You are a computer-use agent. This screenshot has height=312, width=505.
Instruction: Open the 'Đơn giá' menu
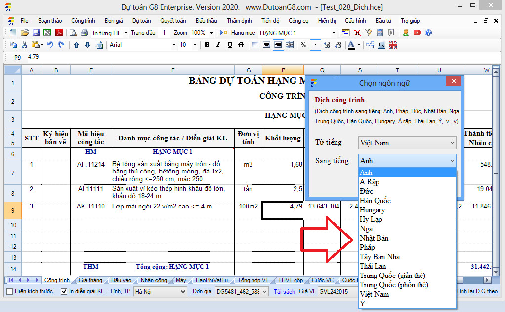[113, 21]
